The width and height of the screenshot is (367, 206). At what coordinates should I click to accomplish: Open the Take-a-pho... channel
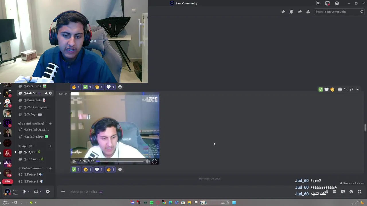(35, 107)
